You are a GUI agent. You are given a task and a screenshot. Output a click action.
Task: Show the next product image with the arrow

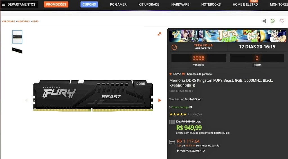coord(160,100)
